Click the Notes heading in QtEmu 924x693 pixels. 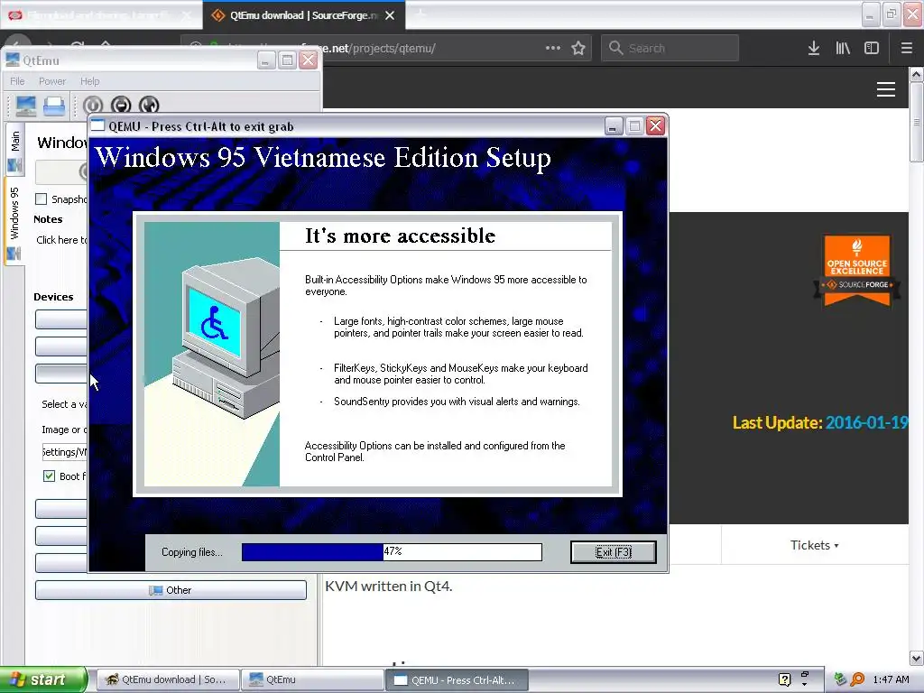(48, 219)
